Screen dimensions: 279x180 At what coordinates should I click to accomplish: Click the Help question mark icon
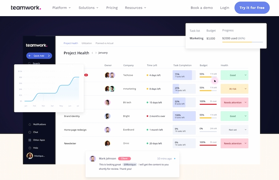[30, 148]
